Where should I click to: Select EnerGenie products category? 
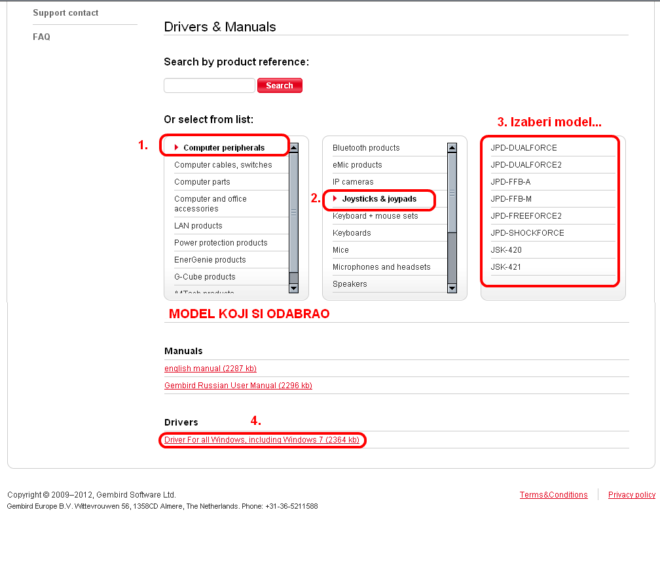pos(210,260)
